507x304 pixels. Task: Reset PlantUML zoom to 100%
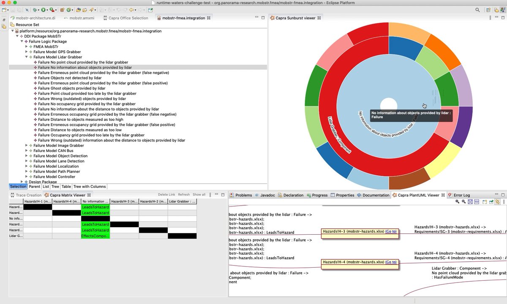click(x=477, y=202)
